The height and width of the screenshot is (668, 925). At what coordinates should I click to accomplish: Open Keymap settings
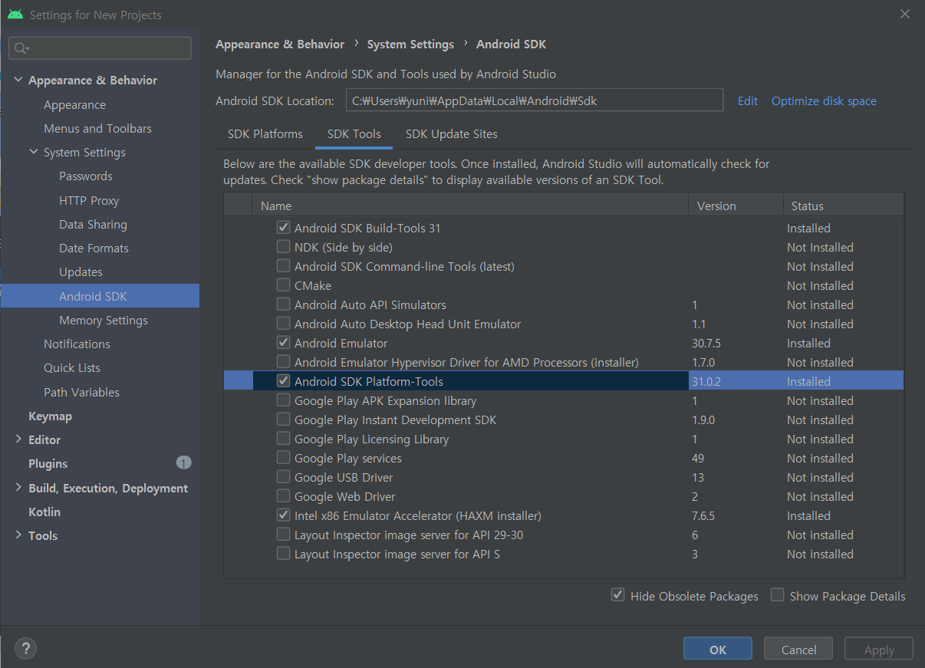[x=50, y=416]
